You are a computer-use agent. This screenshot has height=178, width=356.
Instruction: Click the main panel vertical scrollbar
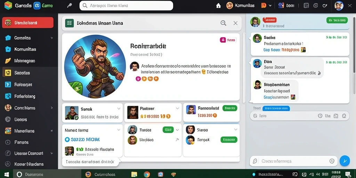244,67
